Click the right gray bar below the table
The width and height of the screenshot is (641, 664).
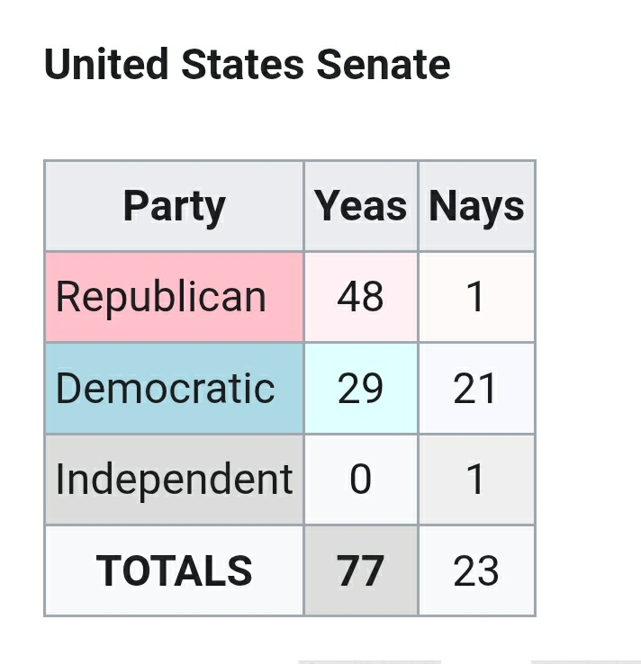tap(585, 660)
